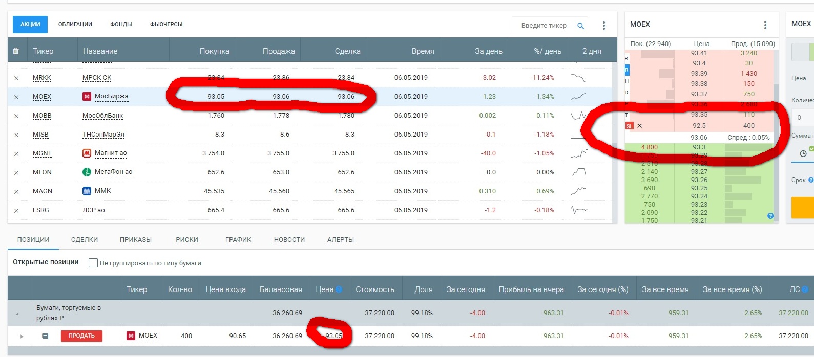Open the НОВОСТИ tab

click(289, 240)
